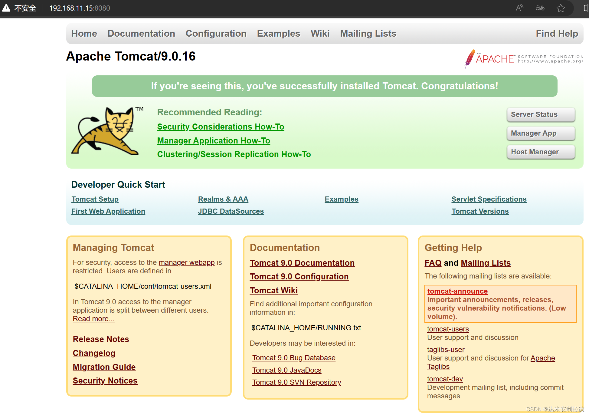
Task: Open Tomcat 9.0 Configuration link
Action: click(x=299, y=277)
